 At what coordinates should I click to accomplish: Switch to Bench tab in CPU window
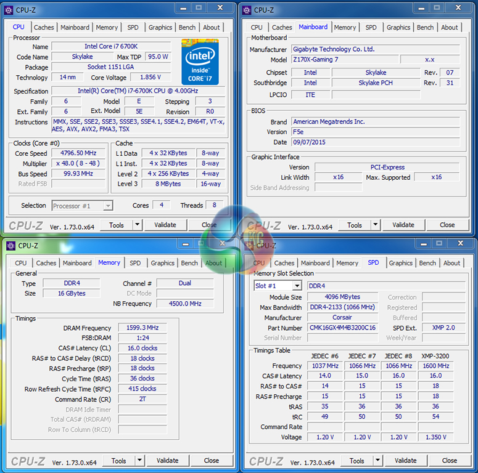point(187,27)
